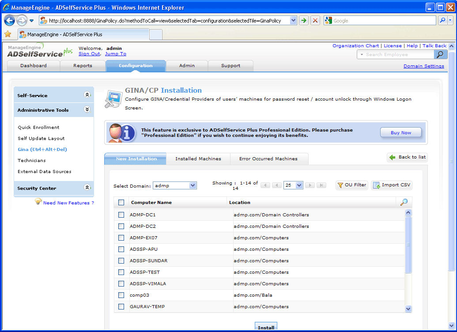Collapse the Administrative Tools section

click(x=87, y=110)
